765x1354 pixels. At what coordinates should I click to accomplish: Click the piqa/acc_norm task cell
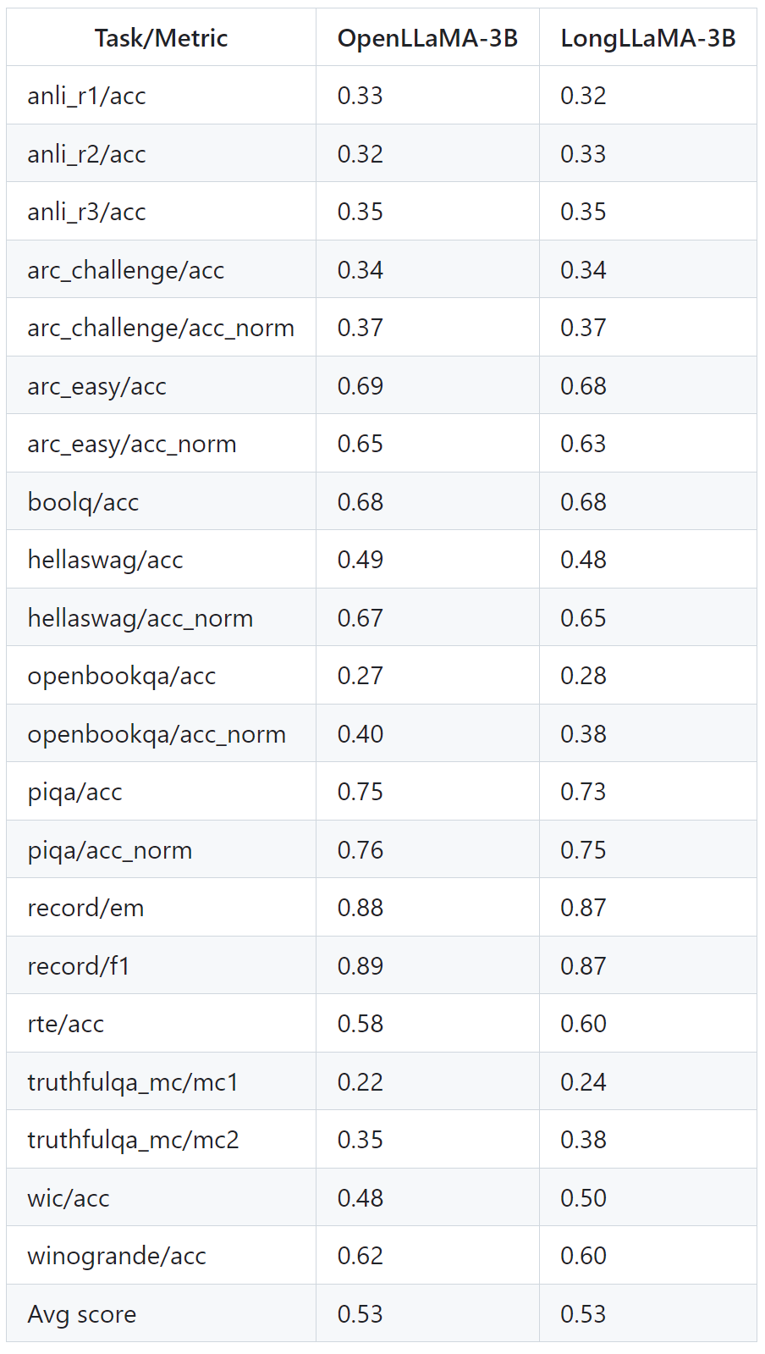[109, 850]
